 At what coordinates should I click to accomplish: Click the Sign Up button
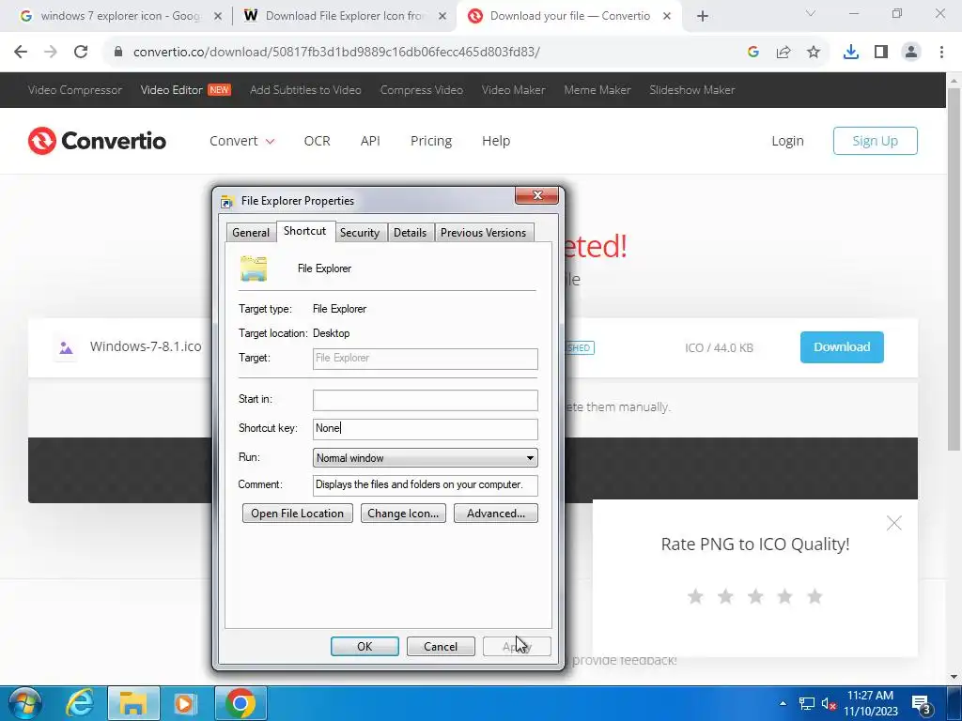(x=875, y=141)
